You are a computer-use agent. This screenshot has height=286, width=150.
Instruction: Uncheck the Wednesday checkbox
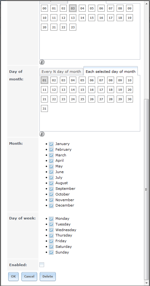pyautogui.click(x=51, y=230)
